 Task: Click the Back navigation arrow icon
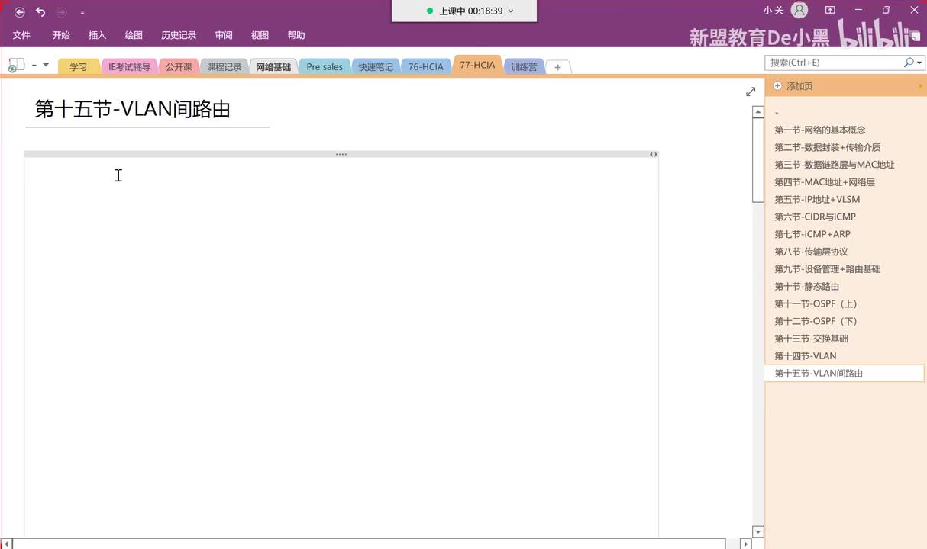coord(20,11)
